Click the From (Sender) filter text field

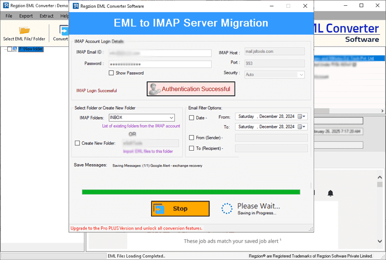271,138
